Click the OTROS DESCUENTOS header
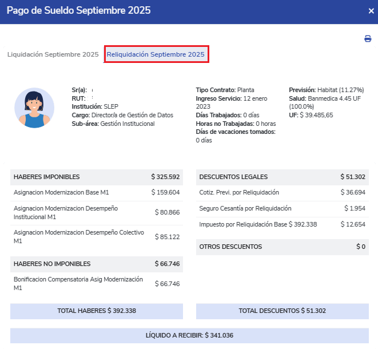The image size is (378, 349). click(x=282, y=247)
